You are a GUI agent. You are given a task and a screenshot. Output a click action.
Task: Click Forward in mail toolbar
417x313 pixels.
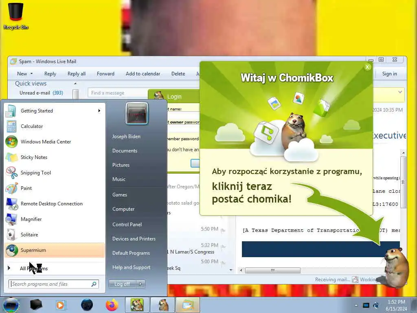(105, 74)
